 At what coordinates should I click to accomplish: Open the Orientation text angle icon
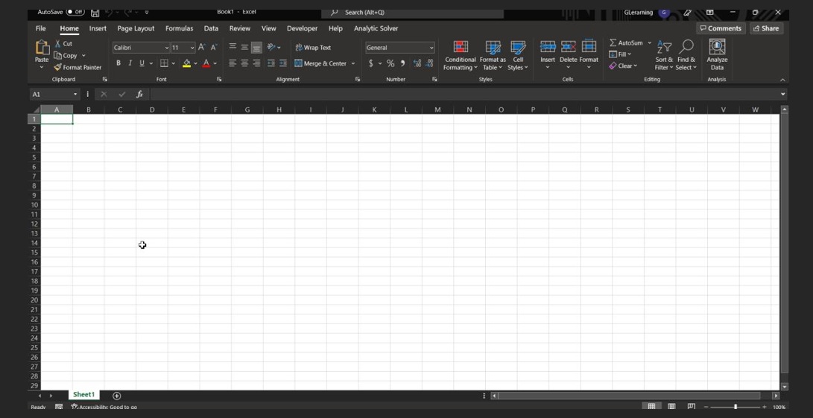[x=271, y=47]
